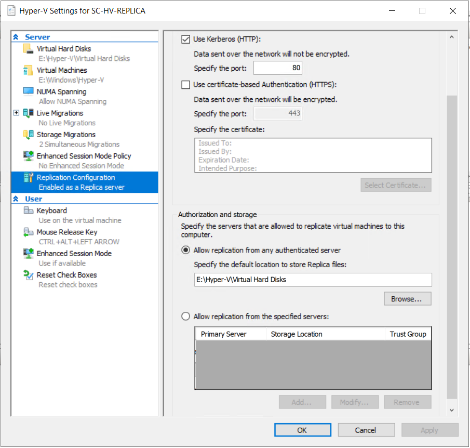The image size is (470, 448).
Task: Click 'CTRL+ALT+LEFT ARROW' text
Action: pos(79,242)
